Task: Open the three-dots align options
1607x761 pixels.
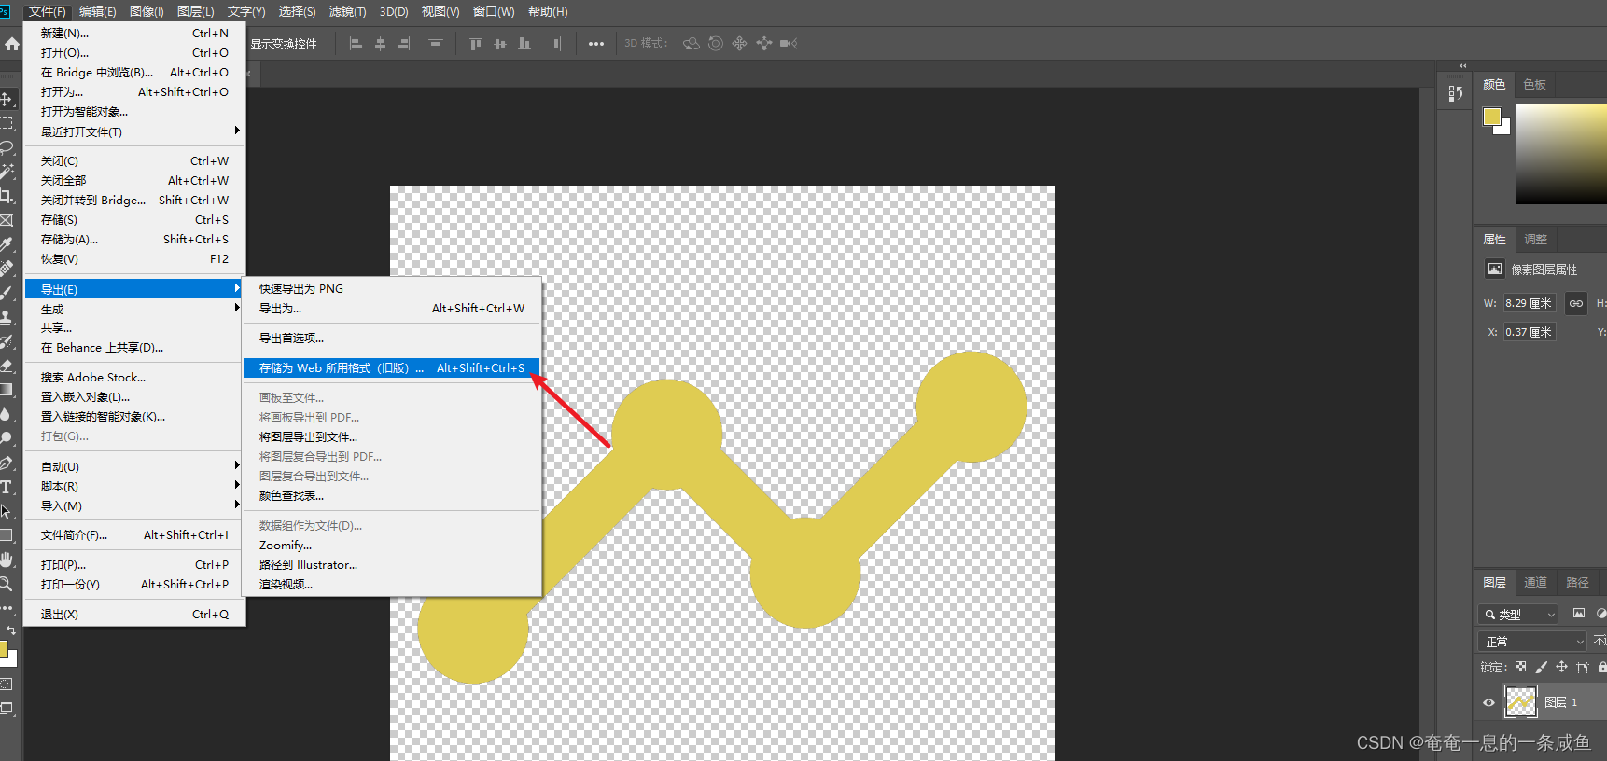Action: (596, 44)
